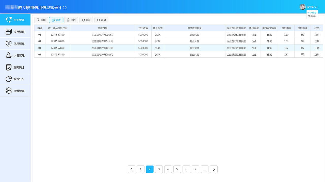Select page 2 in pagination
325x182 pixels.
(x=150, y=169)
